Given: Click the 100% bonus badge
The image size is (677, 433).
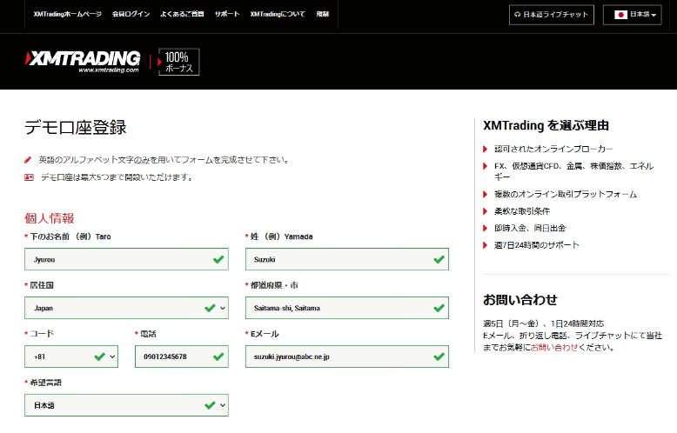Looking at the screenshot, I should pos(178,62).
